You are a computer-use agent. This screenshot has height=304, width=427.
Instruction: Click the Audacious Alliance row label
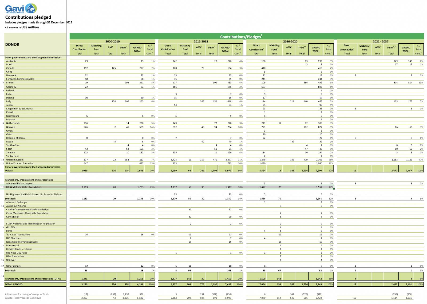pos(16,206)
